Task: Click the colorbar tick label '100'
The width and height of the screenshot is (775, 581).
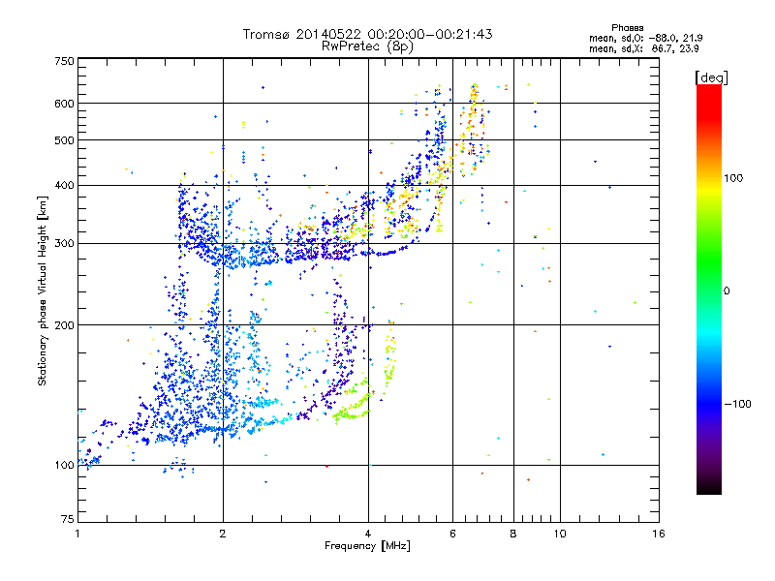Action: pyautogui.click(x=733, y=178)
